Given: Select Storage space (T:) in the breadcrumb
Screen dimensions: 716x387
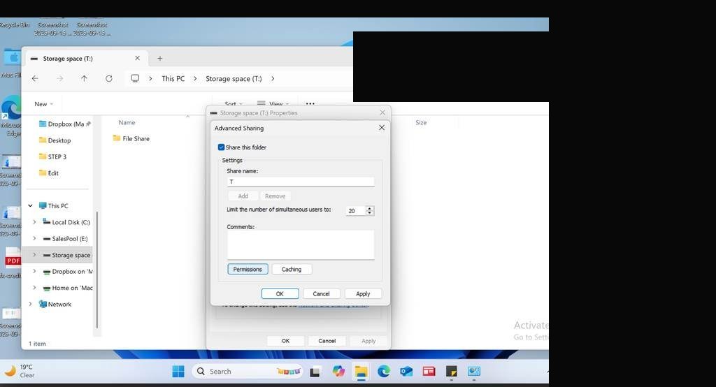Looking at the screenshot, I should click(234, 78).
